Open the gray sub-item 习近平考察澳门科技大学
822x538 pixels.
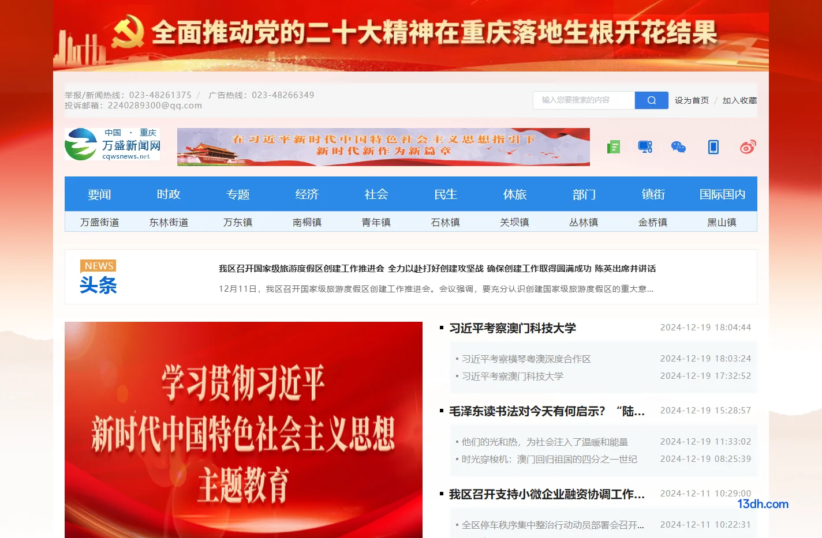pos(513,376)
